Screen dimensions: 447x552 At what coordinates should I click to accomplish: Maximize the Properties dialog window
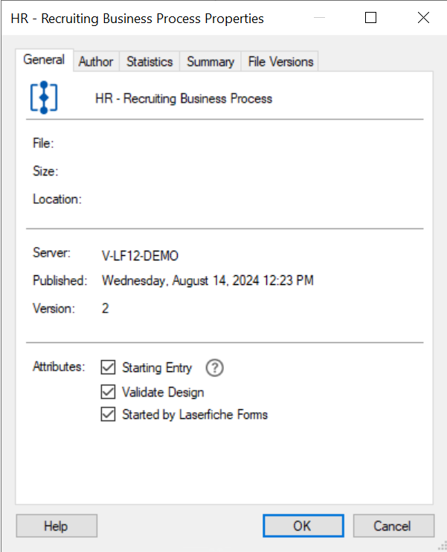tap(371, 19)
